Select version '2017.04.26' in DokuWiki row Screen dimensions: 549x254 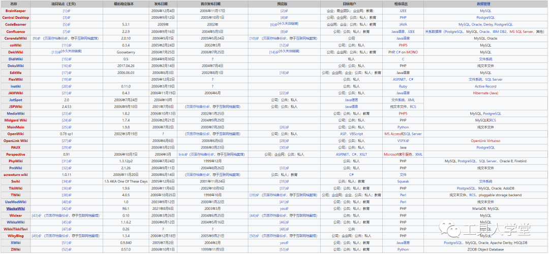127,65
